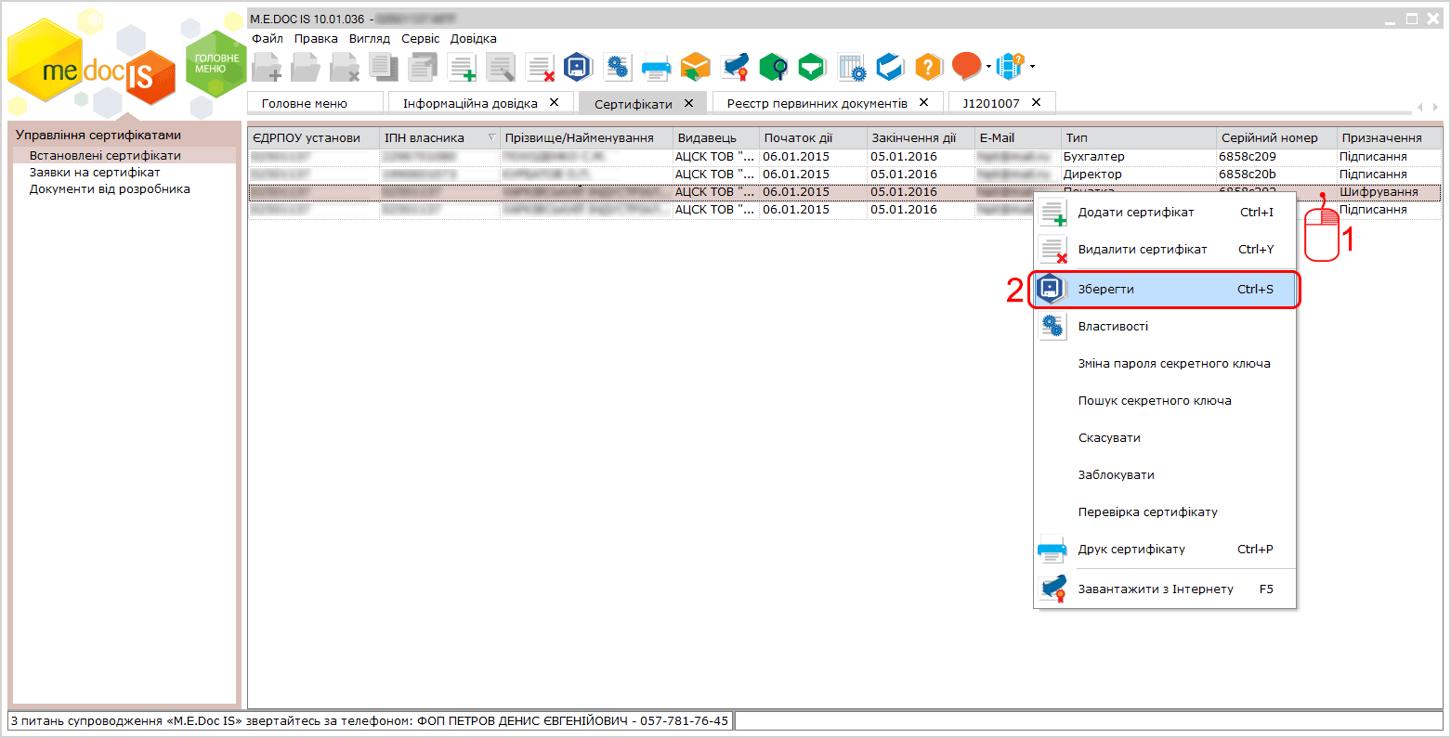Choose Заблокувати from context menu
The width and height of the screenshot is (1451, 738).
point(1165,475)
